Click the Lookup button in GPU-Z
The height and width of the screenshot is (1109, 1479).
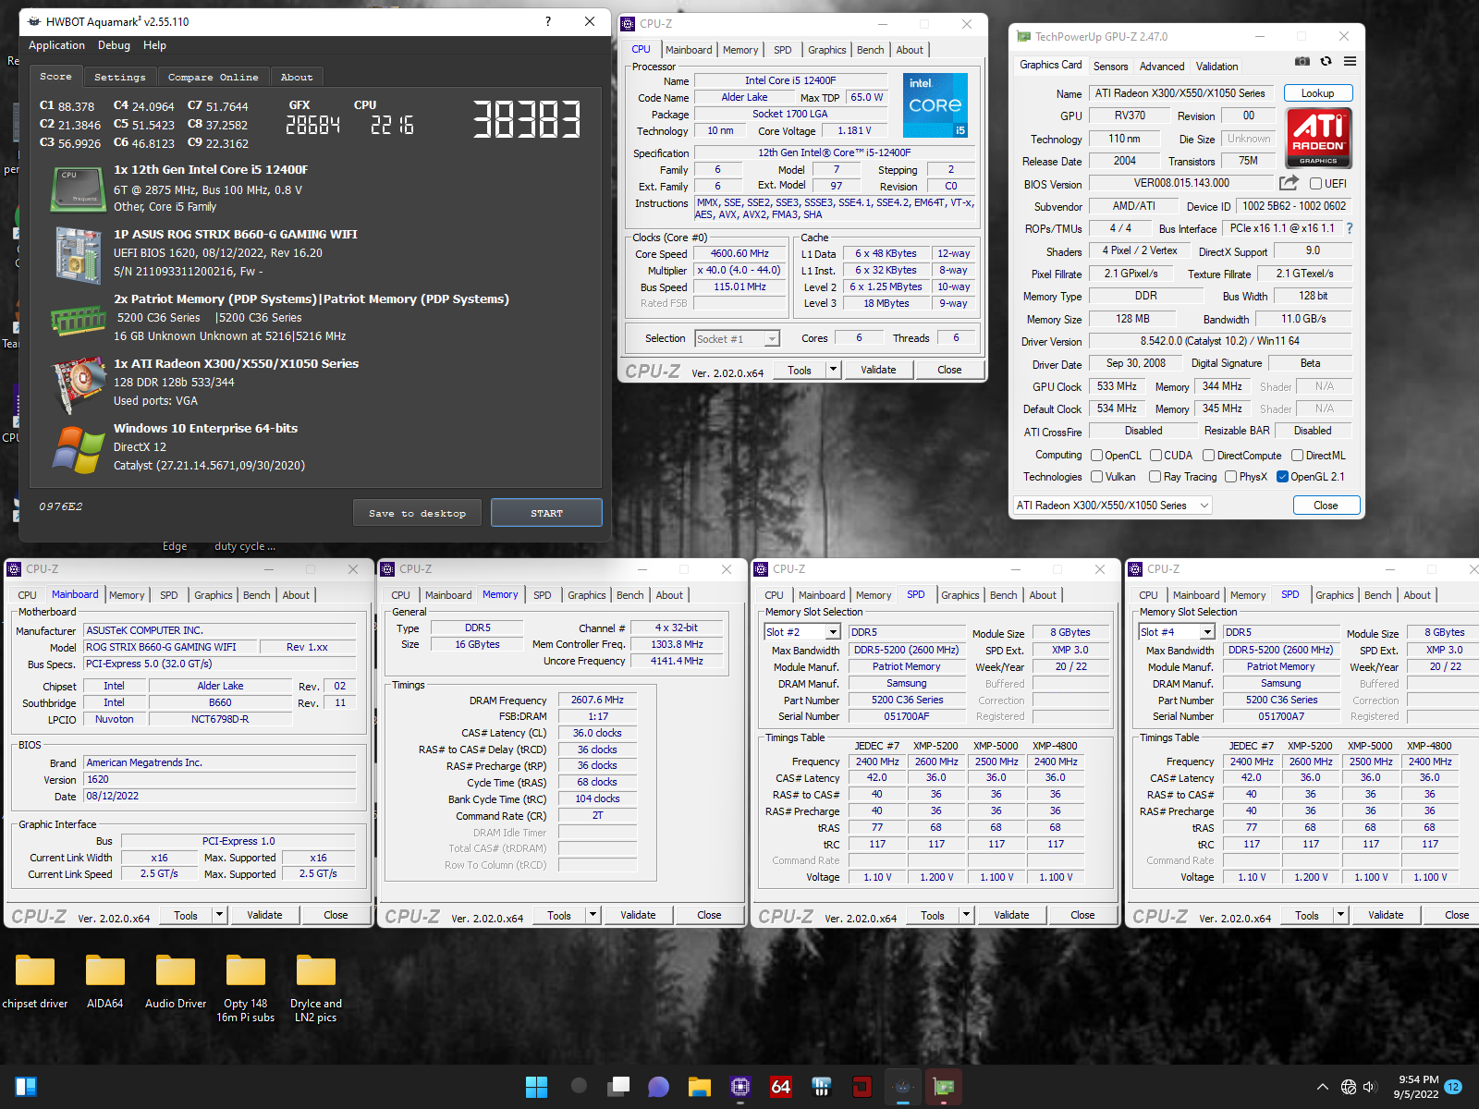(x=1317, y=93)
